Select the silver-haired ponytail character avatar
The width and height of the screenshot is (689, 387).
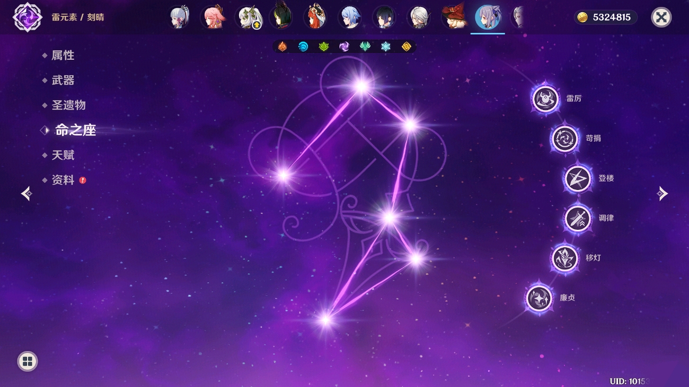[x=179, y=17]
